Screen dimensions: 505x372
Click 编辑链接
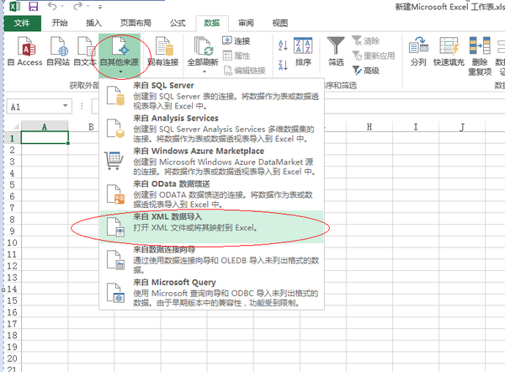tap(244, 71)
